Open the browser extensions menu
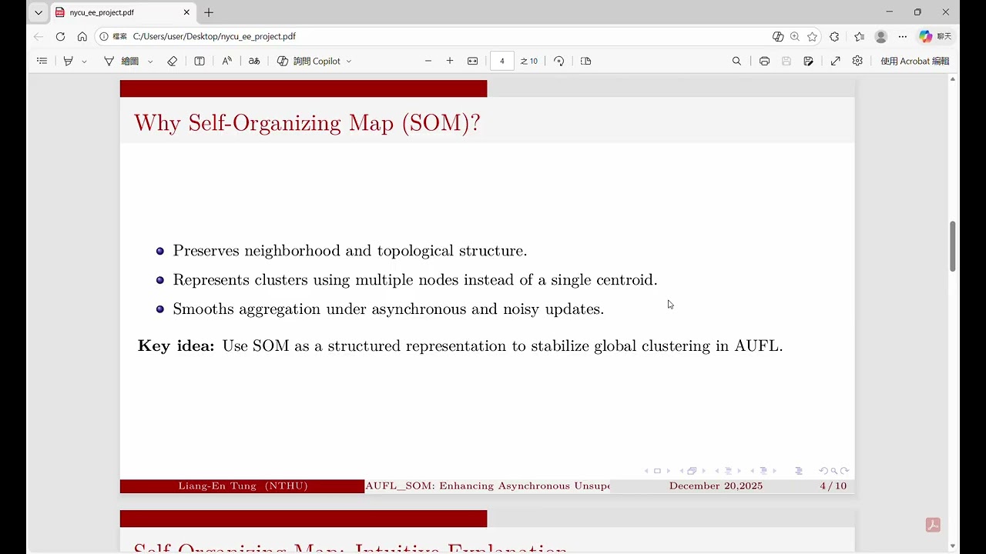 coord(834,36)
